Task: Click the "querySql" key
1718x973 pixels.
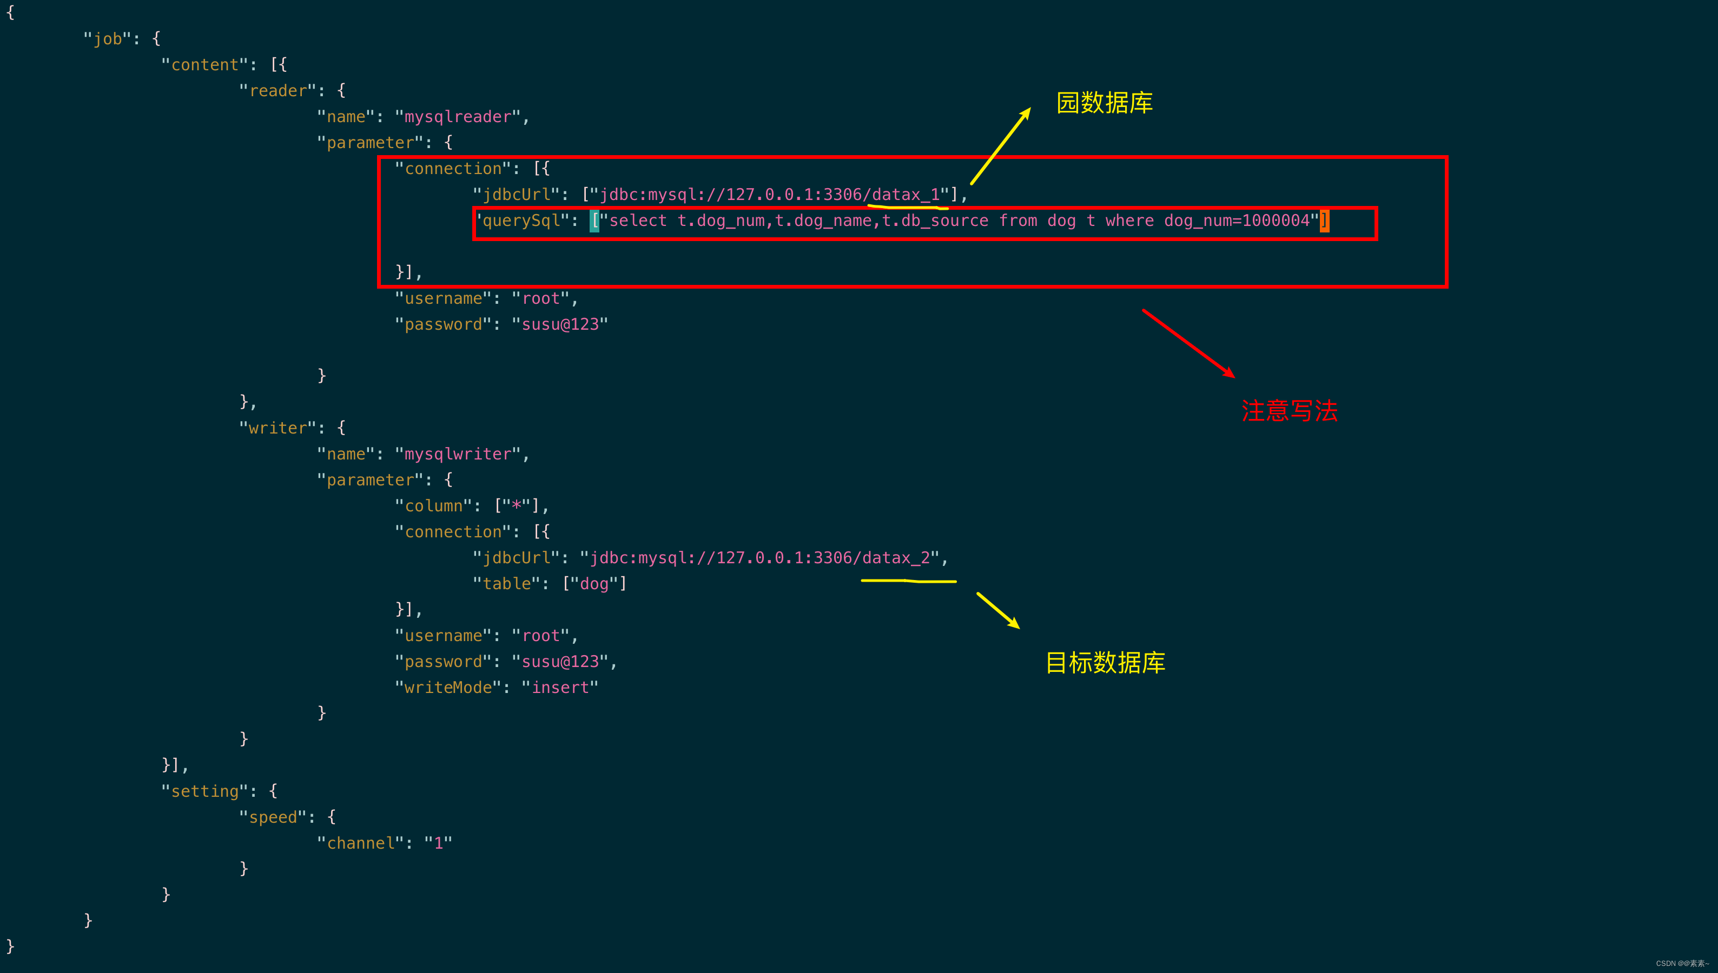Action: tap(521, 221)
